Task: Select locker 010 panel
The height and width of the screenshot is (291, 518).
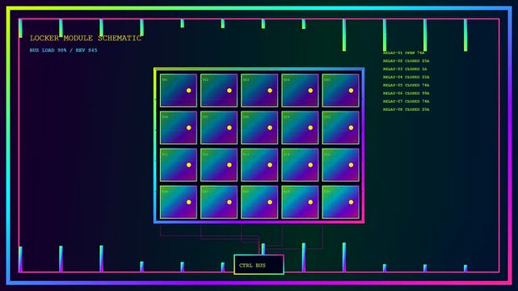Action: tap(340, 128)
